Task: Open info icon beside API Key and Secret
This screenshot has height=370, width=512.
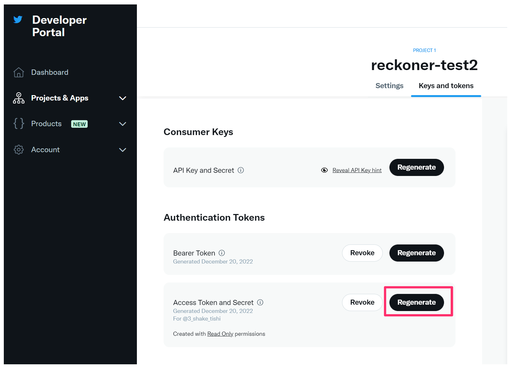Action: (241, 170)
